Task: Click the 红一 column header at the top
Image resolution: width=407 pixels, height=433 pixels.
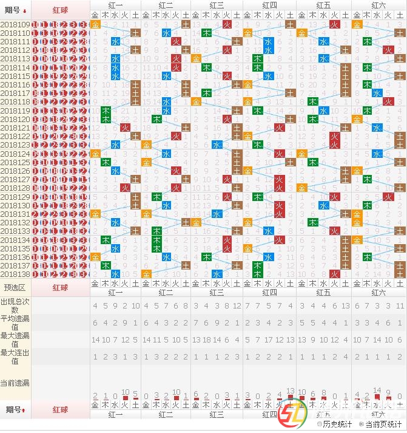Action: click(115, 5)
